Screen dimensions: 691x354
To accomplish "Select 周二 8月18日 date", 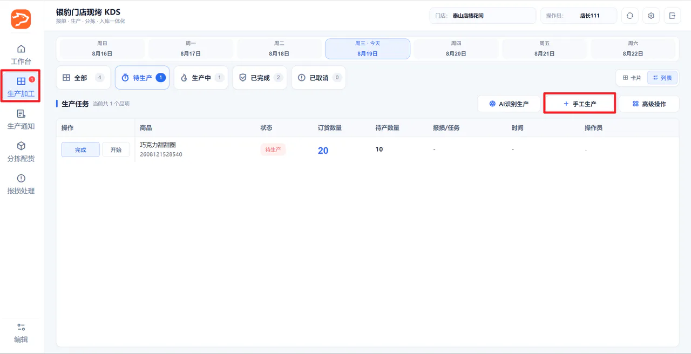I will tap(279, 49).
